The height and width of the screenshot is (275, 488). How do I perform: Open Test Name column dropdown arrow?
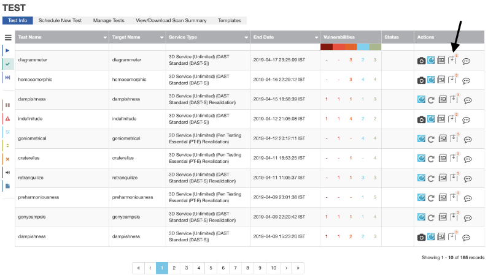(x=105, y=37)
